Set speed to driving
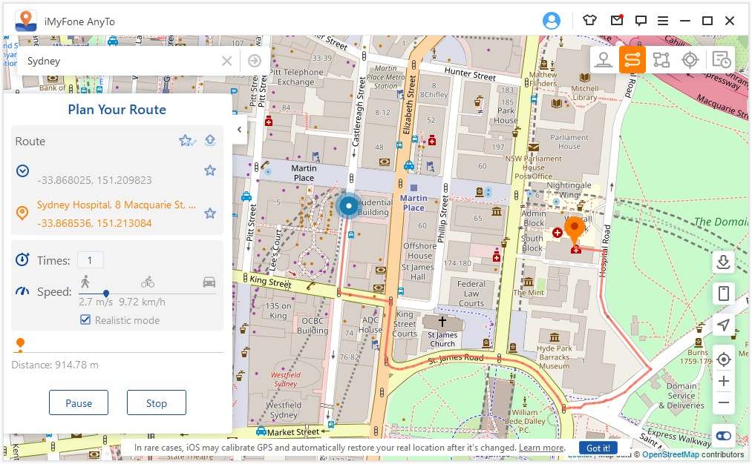This screenshot has width=752, height=464. (209, 282)
